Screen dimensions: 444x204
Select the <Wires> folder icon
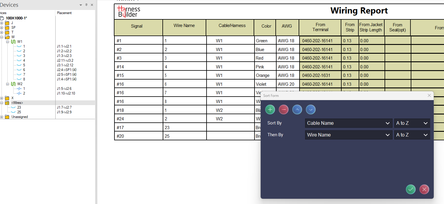coord(7,103)
